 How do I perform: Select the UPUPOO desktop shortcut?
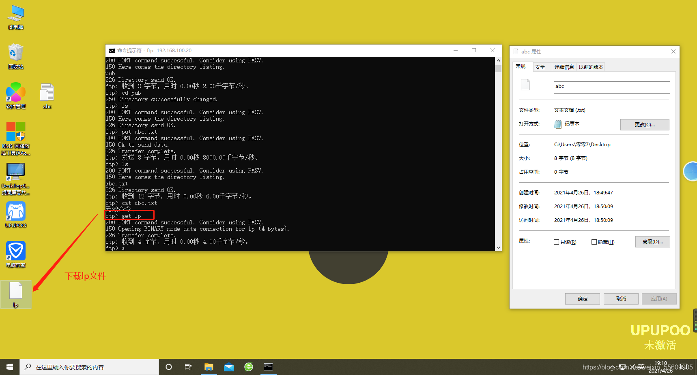[x=16, y=215]
